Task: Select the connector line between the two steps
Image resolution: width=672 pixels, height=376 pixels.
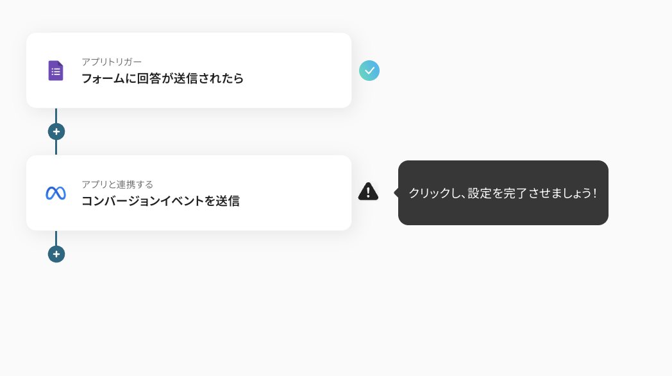Action: [56, 148]
